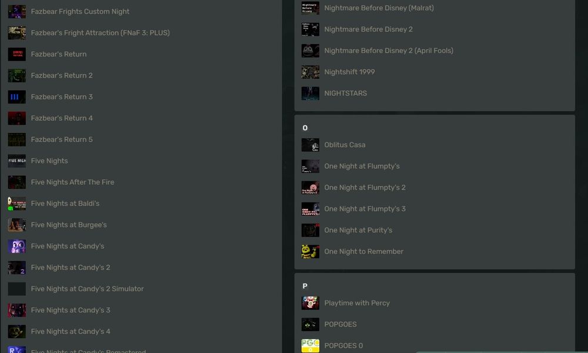The height and width of the screenshot is (353, 588).
Task: Select the Fazbear's Return 5 thumbnail
Action: pyautogui.click(x=17, y=139)
